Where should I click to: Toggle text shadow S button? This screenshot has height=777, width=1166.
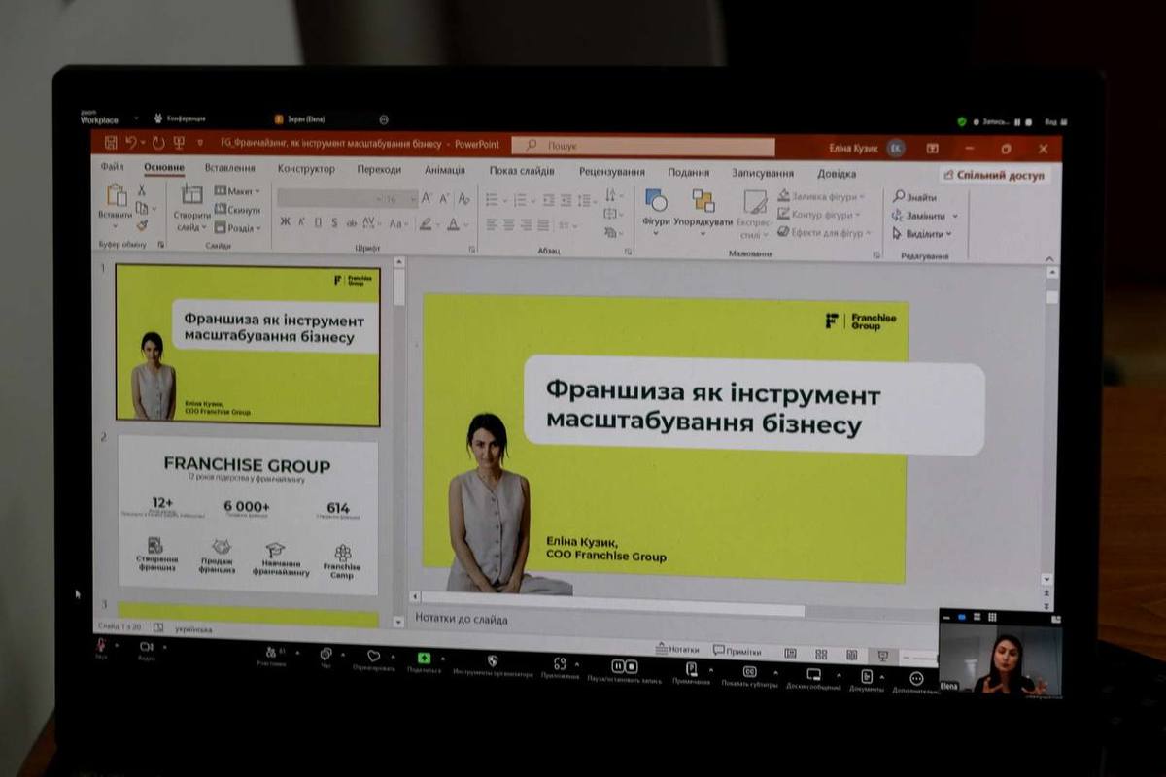334,222
